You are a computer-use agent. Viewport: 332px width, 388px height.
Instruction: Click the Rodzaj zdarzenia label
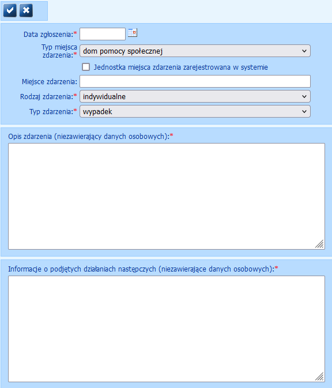48,96
